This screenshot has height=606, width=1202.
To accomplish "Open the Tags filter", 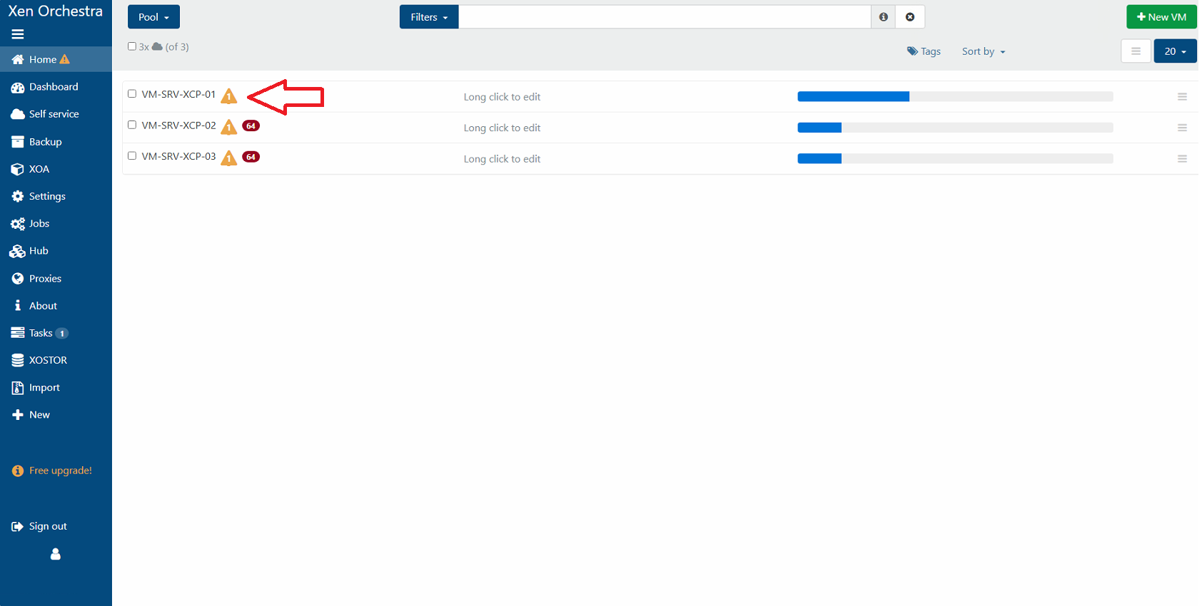I will [924, 51].
